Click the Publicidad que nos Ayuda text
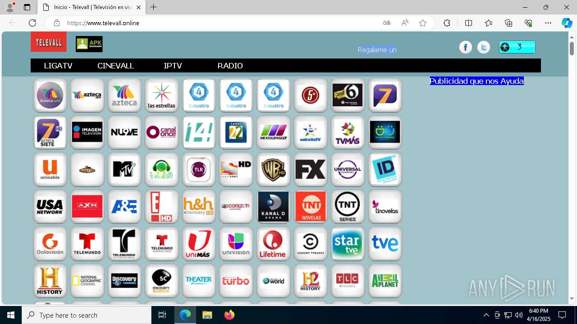This screenshot has width=577, height=324. tap(476, 81)
